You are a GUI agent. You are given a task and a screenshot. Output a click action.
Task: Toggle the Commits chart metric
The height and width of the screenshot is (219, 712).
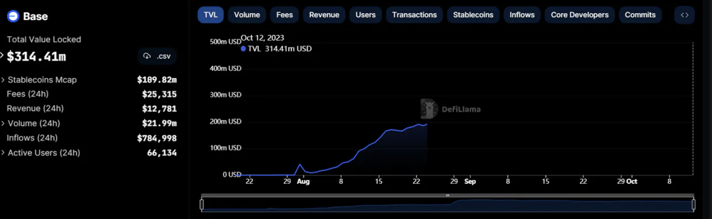(x=640, y=15)
